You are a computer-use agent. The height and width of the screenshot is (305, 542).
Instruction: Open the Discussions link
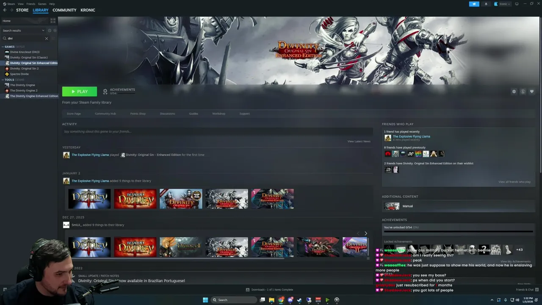tap(167, 114)
